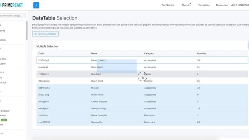Click the Game Controller name cell
The image size is (249, 140).
pos(99,115)
